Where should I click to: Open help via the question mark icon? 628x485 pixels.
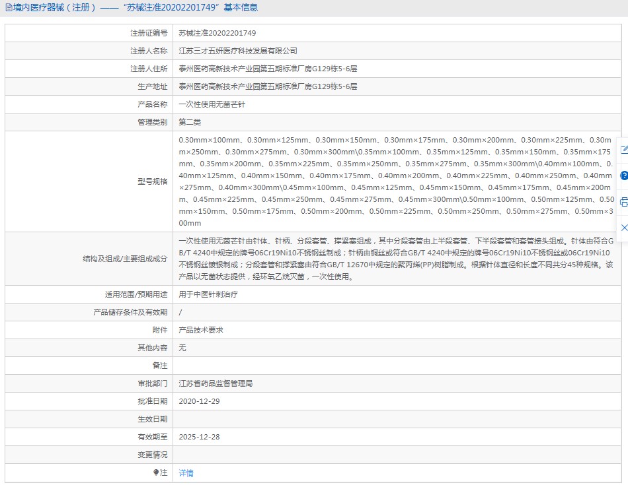point(625,175)
